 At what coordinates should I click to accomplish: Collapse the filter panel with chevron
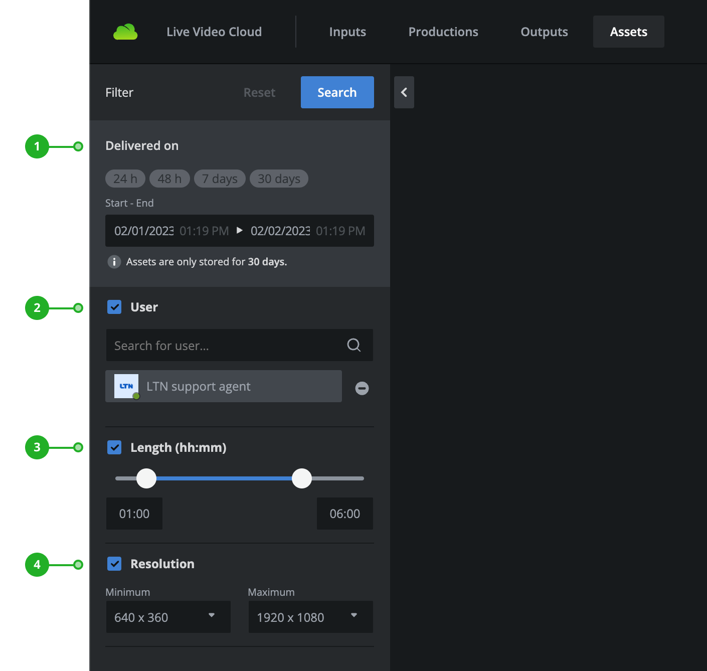[404, 92]
